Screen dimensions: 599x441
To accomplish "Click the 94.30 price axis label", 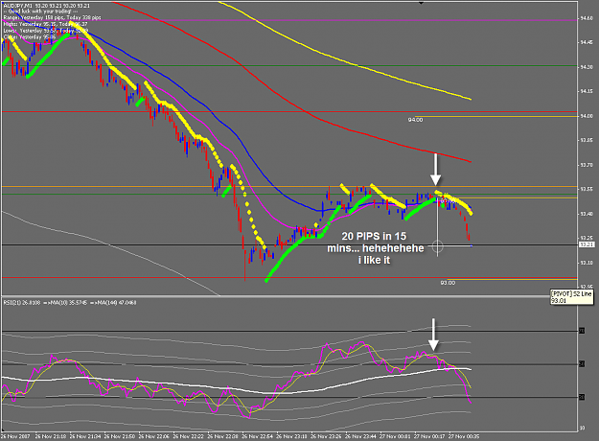I will (x=587, y=67).
